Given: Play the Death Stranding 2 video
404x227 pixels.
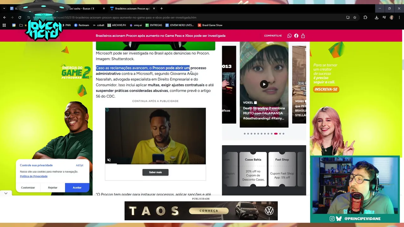Looking at the screenshot, I should (x=264, y=84).
